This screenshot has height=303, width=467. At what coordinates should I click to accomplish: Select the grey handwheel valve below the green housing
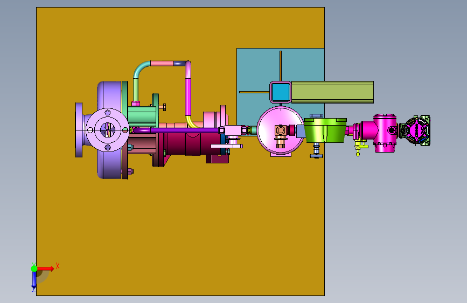point(316,150)
